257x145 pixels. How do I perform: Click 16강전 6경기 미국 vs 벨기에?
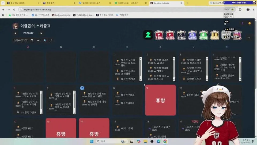point(94,103)
